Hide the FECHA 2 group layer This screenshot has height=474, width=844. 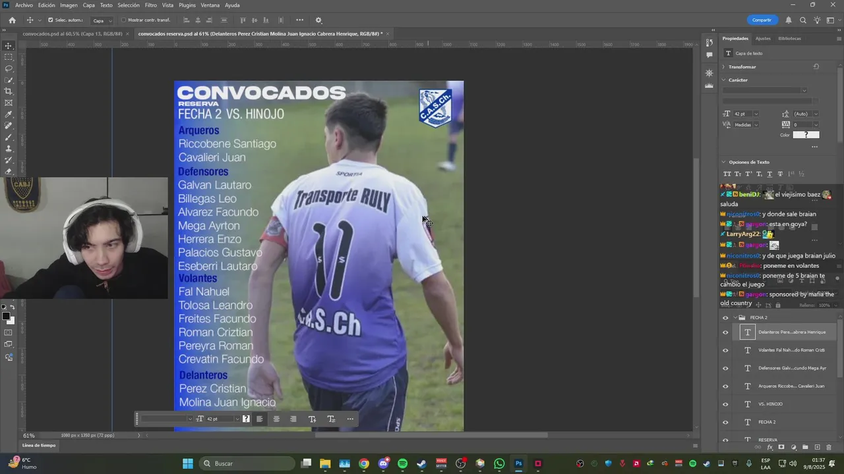point(725,317)
